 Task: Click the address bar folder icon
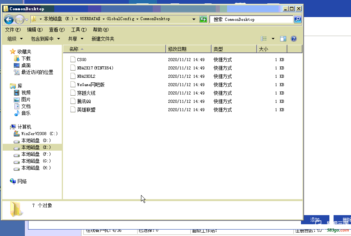34,19
